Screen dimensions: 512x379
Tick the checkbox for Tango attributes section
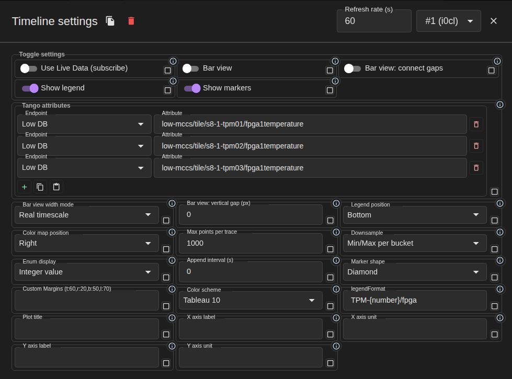[494, 192]
